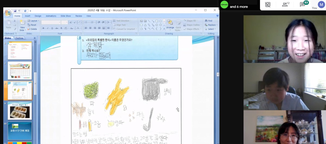Viewport: 326px width, 144px height.
Task: Click the Find binoculars icon
Action: (206, 21)
